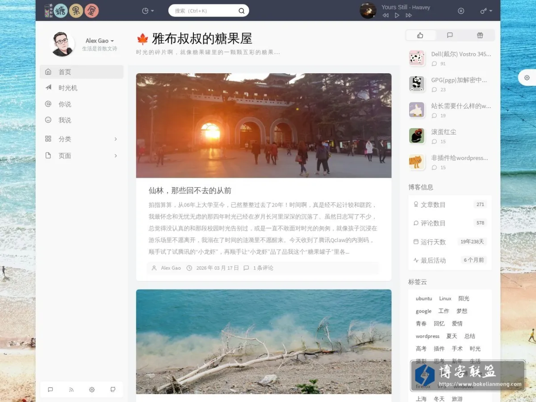The image size is (536, 402).
Task: Open 时光机 page from sidebar
Action: coord(82,88)
